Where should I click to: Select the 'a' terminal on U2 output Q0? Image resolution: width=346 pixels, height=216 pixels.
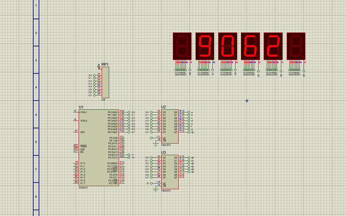coord(189,112)
